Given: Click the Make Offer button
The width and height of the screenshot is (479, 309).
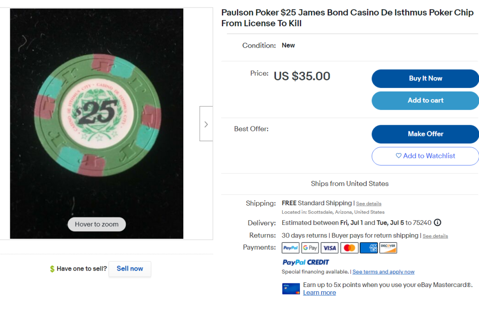Looking at the screenshot, I should pyautogui.click(x=425, y=134).
